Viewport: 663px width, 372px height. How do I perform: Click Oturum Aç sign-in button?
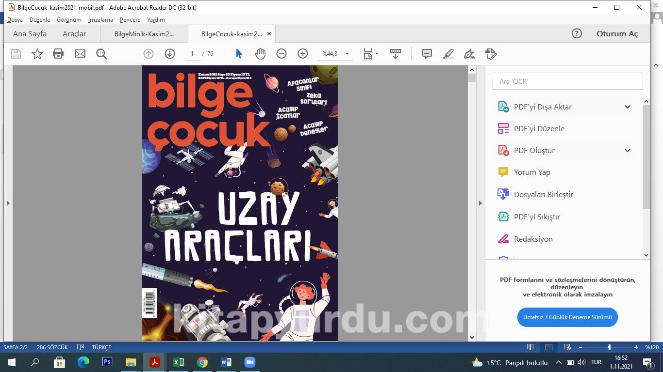tap(617, 34)
